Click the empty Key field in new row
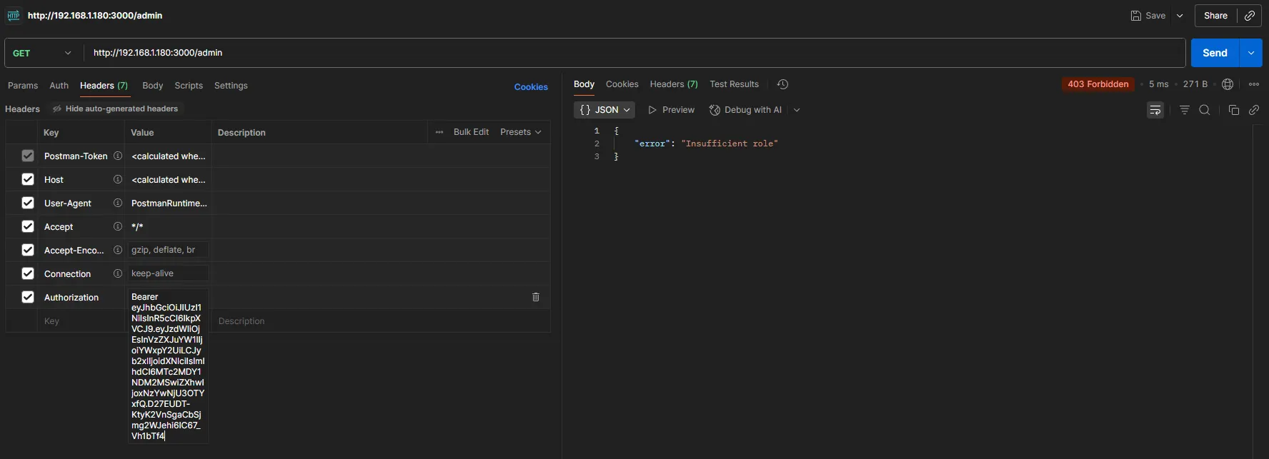This screenshot has width=1269, height=459. click(x=81, y=321)
